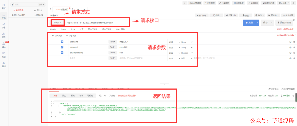
Task: Delete the password parameter row
Action: pyautogui.click(x=294, y=47)
